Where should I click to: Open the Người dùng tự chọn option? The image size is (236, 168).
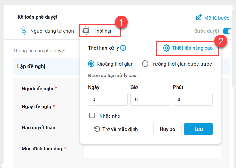tap(47, 31)
